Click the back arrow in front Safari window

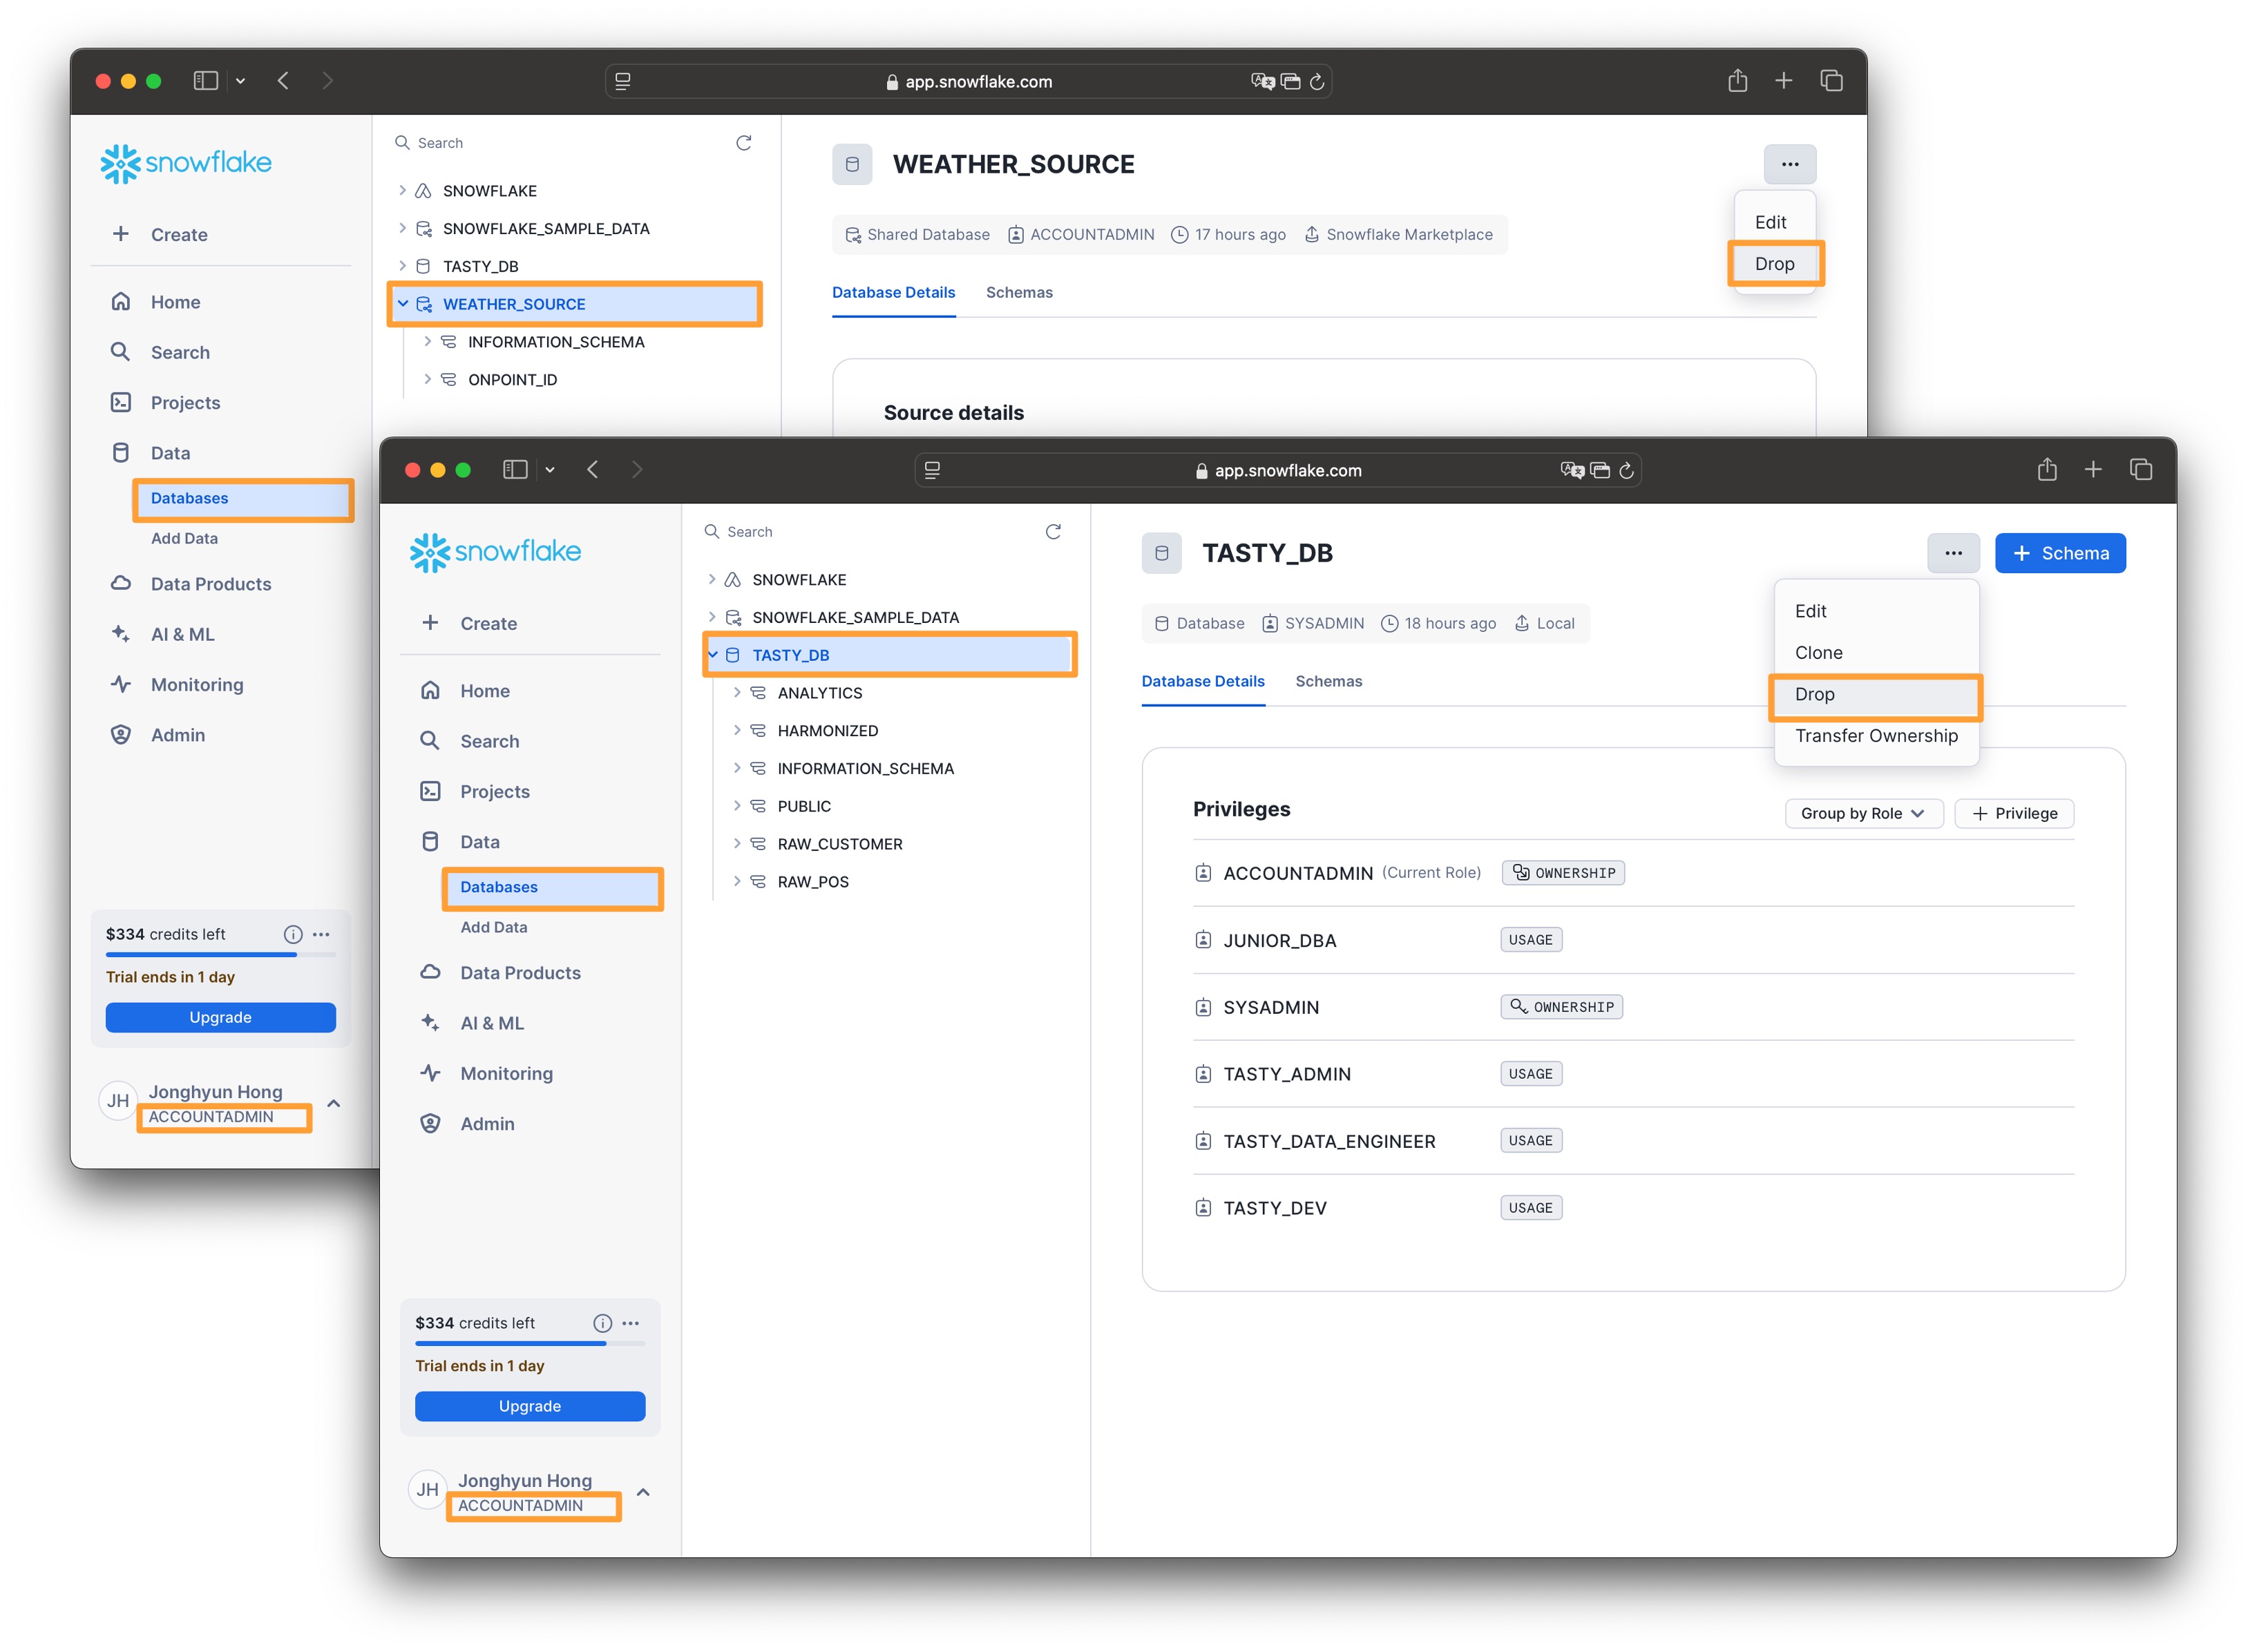click(593, 470)
